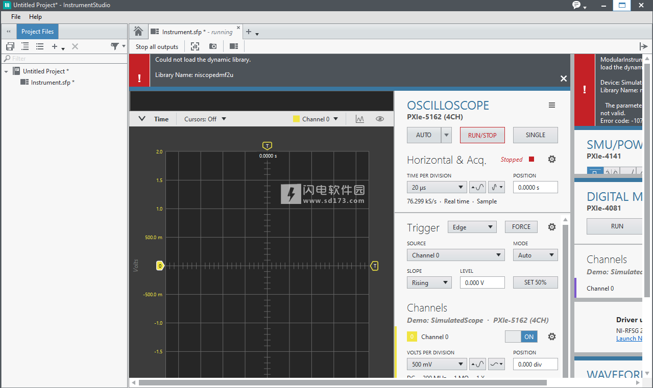Viewport: 653px width, 388px height.
Task: Open the AUTO button dropdown arrow
Action: point(447,135)
